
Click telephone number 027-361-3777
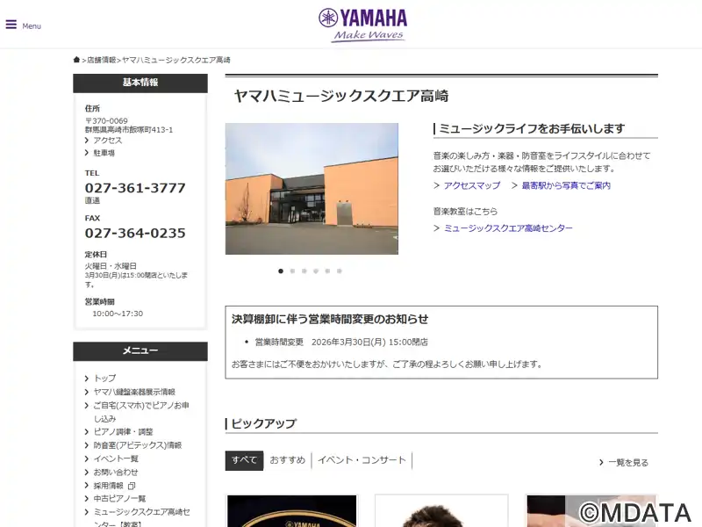tap(135, 188)
